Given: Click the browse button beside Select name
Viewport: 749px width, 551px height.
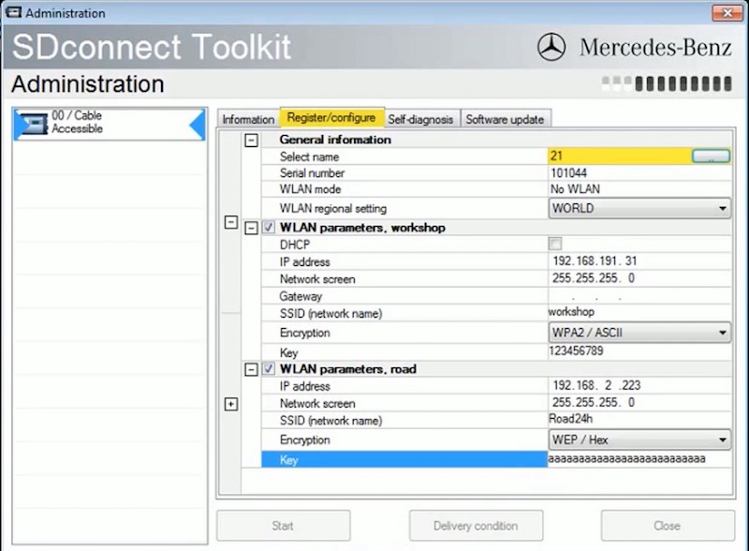Looking at the screenshot, I should point(711,156).
